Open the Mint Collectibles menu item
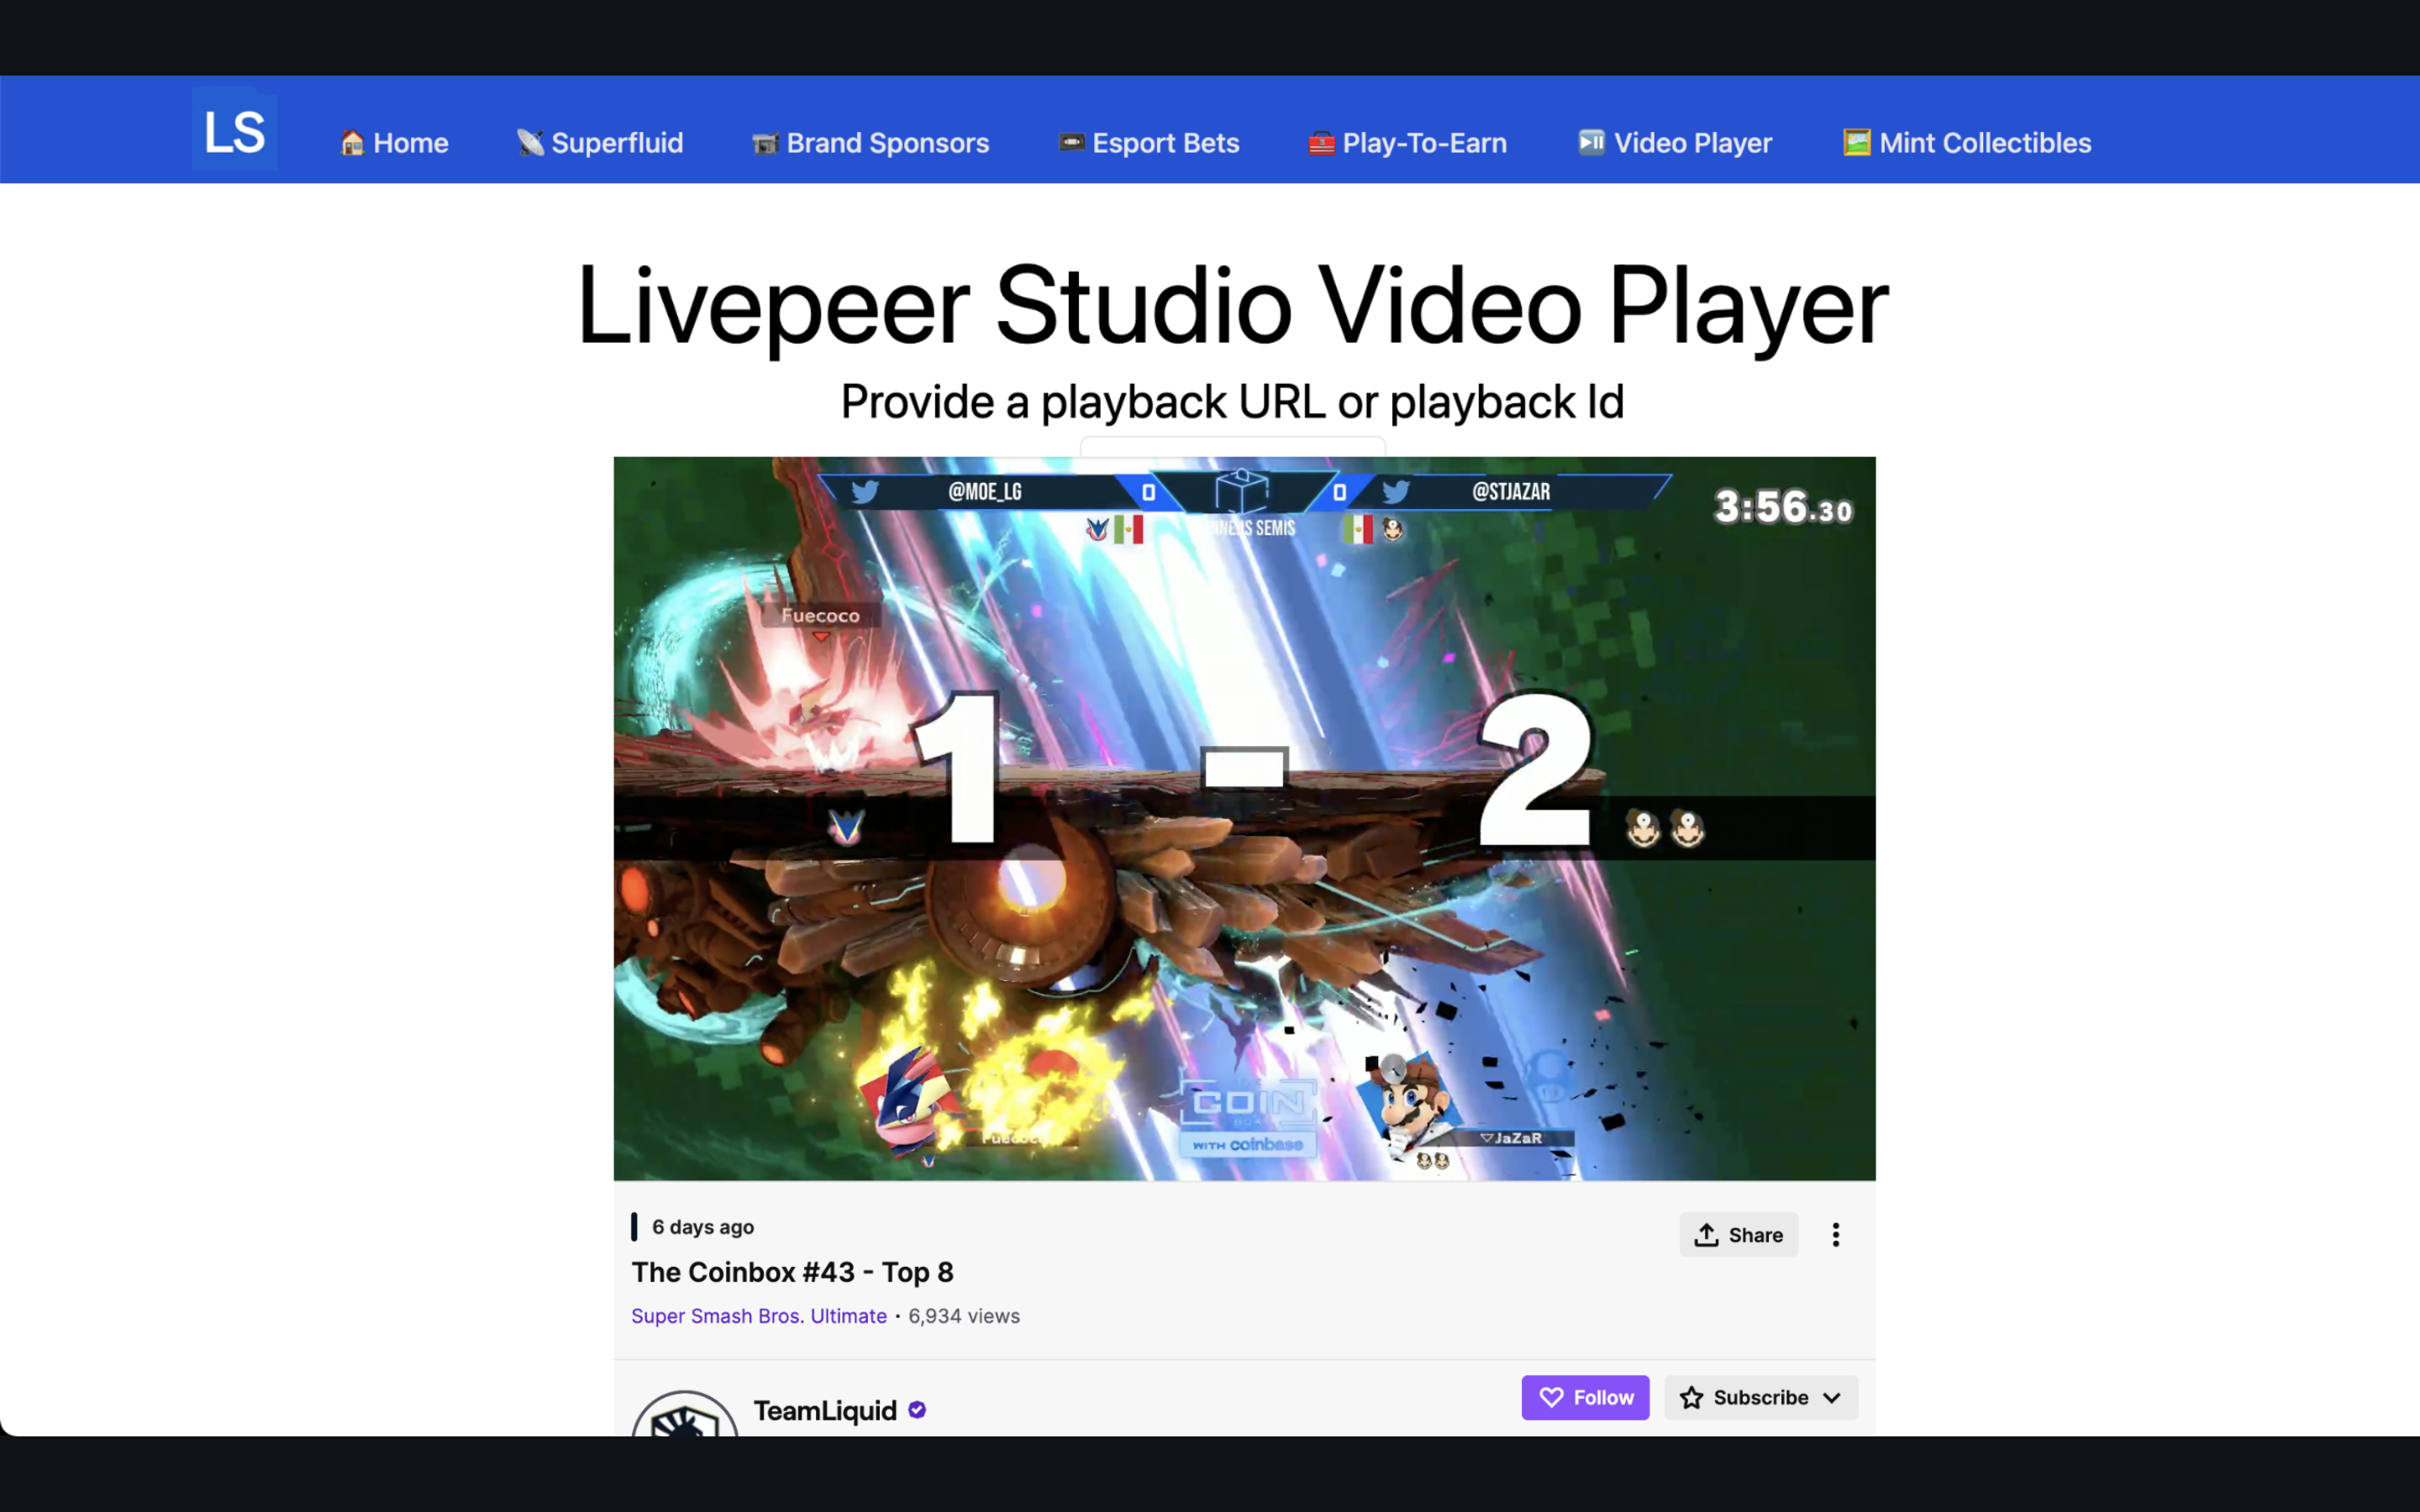 [x=1984, y=143]
